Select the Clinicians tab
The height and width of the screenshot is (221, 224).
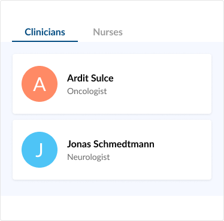[45, 32]
